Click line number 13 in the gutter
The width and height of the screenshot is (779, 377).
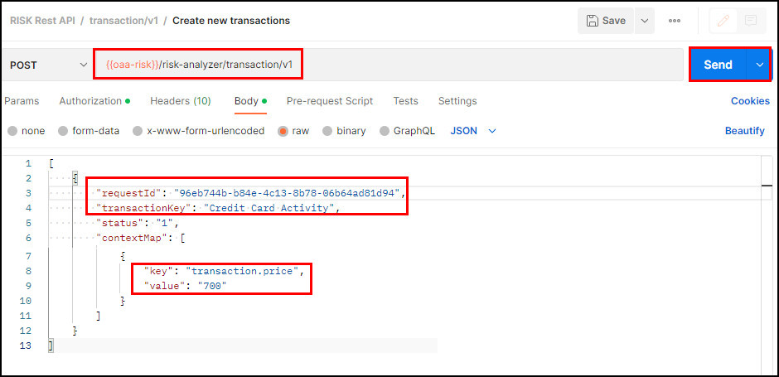[x=26, y=346]
